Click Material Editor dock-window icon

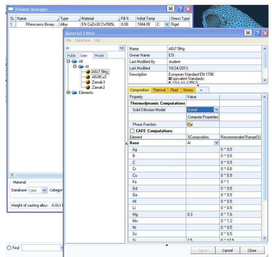pyautogui.click(x=248, y=32)
